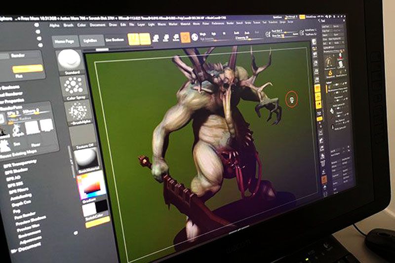Expand the BPR Filters section
The image size is (395, 263).
point(19,191)
